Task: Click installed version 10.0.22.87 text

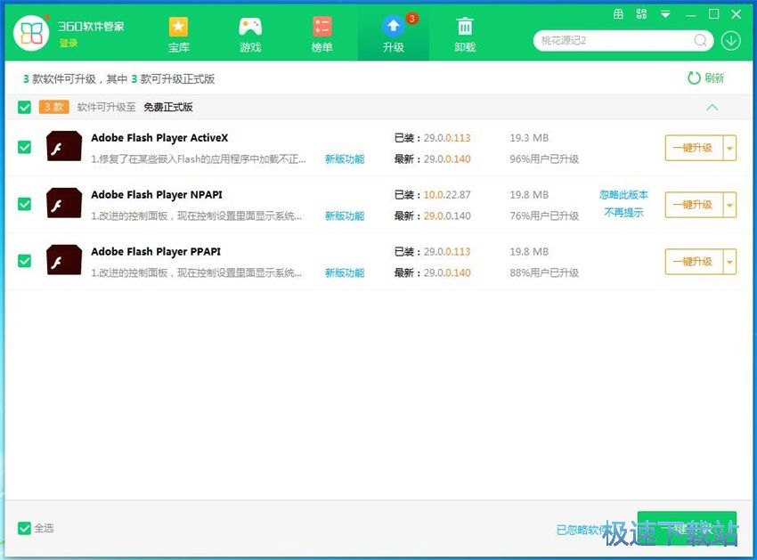Action: 447,195
